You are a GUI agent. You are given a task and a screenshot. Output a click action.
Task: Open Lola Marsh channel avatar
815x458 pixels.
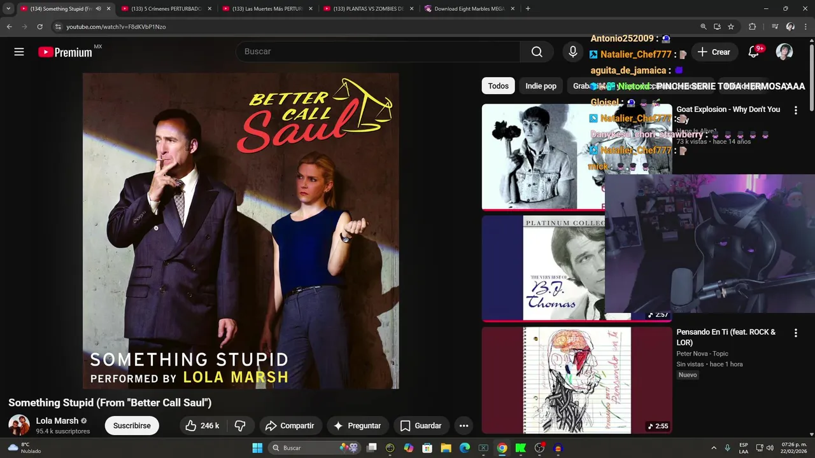click(19, 425)
